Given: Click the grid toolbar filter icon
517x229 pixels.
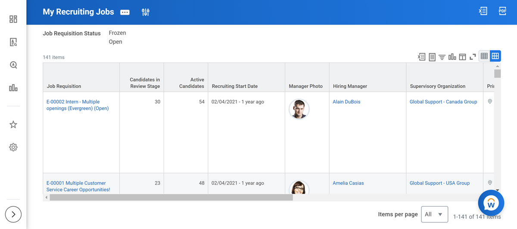Looking at the screenshot, I should coord(442,57).
